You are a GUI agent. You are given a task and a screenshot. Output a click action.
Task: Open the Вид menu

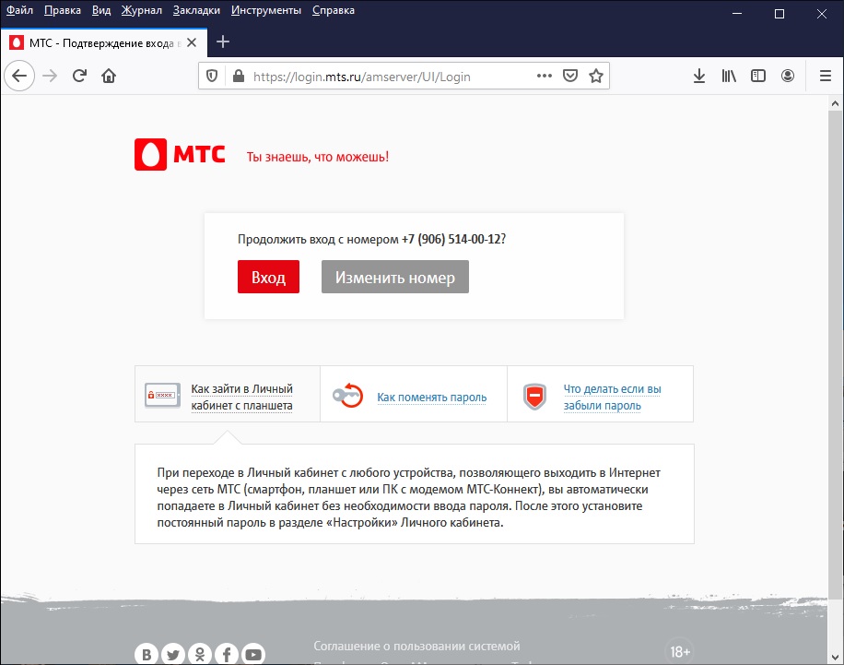[x=101, y=10]
